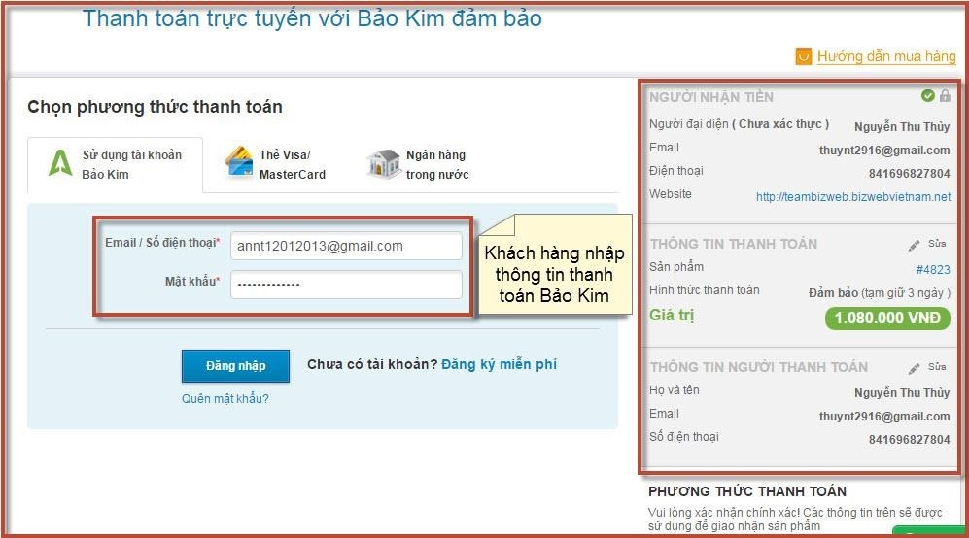Click the Chưa xác thực status text
Image resolution: width=969 pixels, height=538 pixels.
(779, 124)
